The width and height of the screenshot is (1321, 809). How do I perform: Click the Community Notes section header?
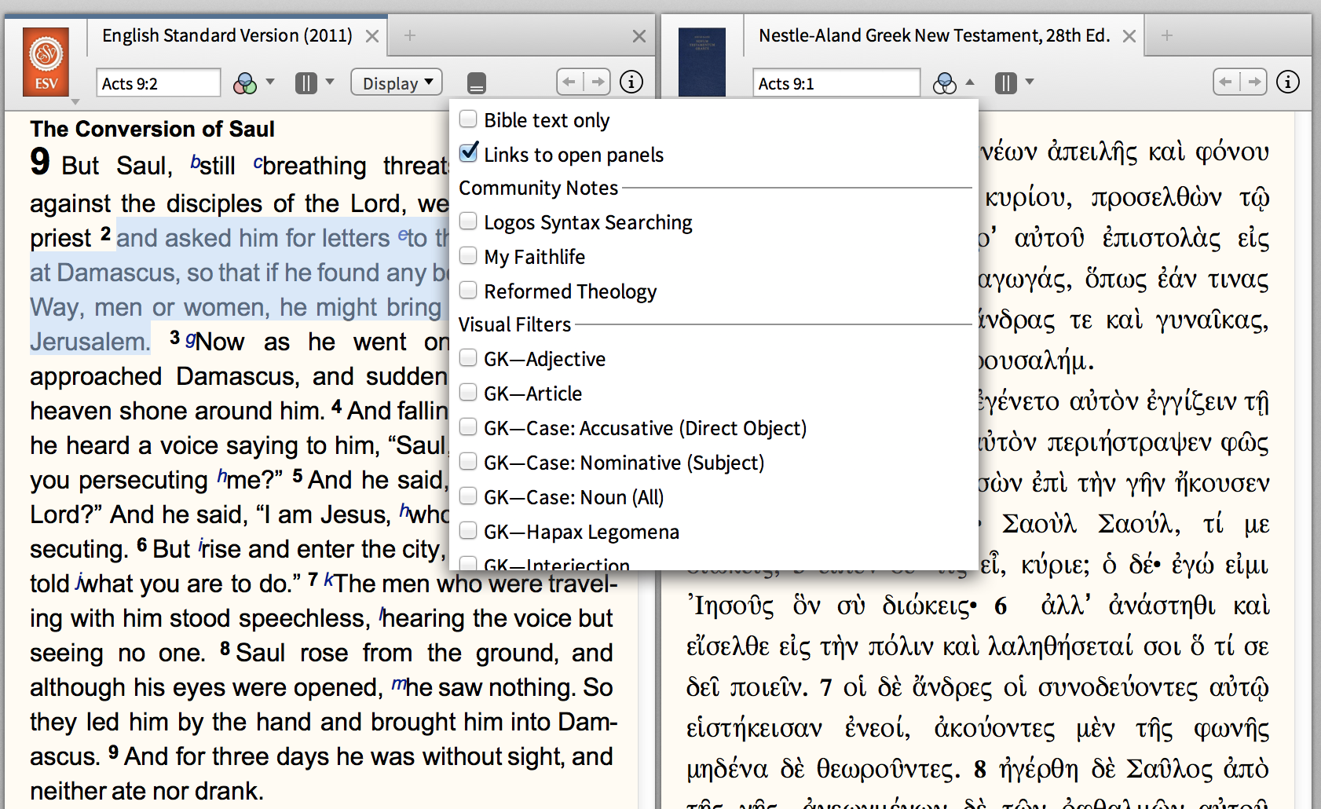(539, 189)
